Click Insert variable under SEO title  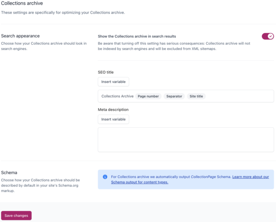[113, 81]
